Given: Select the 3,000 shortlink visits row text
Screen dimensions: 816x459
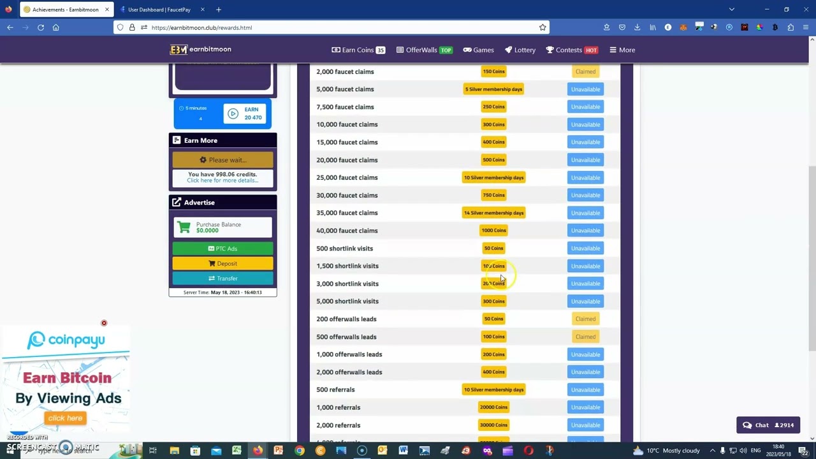Looking at the screenshot, I should (x=347, y=284).
